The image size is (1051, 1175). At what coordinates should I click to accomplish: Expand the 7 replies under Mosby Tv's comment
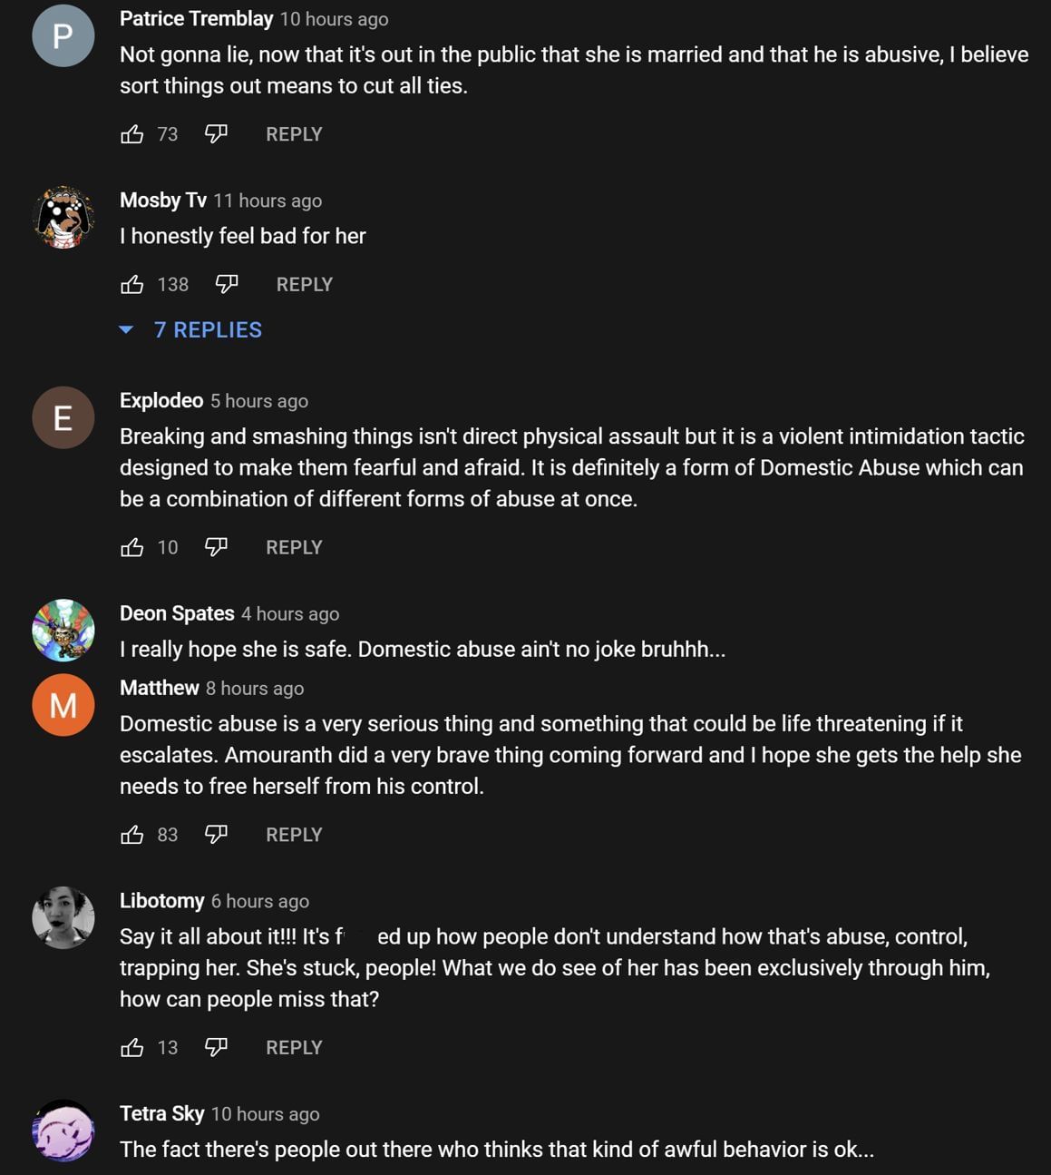tap(208, 329)
